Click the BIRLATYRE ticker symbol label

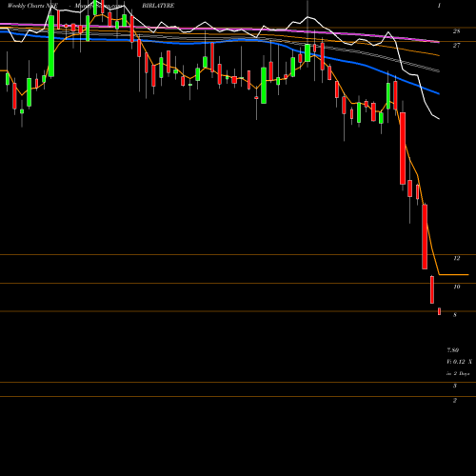(158, 6)
